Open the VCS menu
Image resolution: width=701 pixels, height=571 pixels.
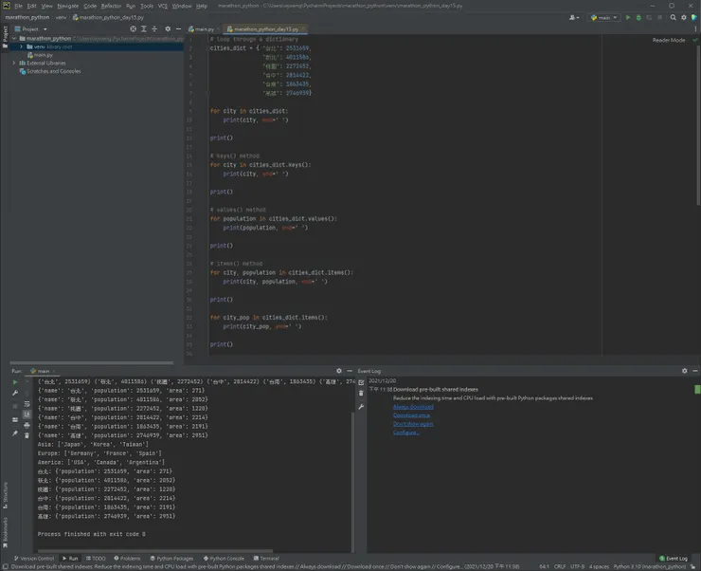pos(163,6)
